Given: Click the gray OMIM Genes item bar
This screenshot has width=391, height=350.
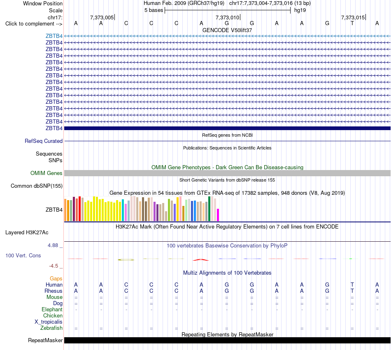Looking at the screenshot, I should pos(227,173).
